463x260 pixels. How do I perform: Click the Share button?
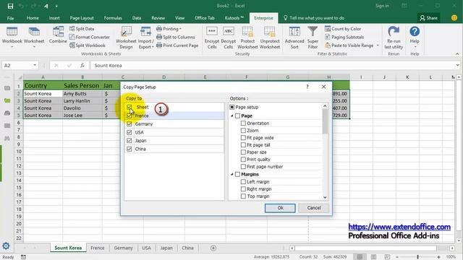coord(428,18)
